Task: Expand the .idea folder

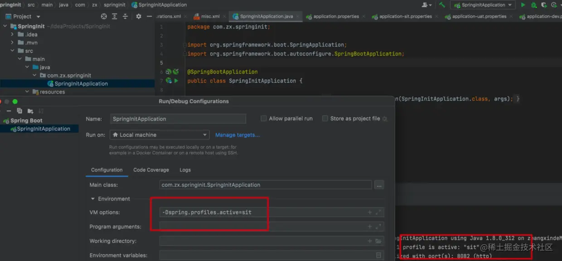Action: pyautogui.click(x=12, y=34)
